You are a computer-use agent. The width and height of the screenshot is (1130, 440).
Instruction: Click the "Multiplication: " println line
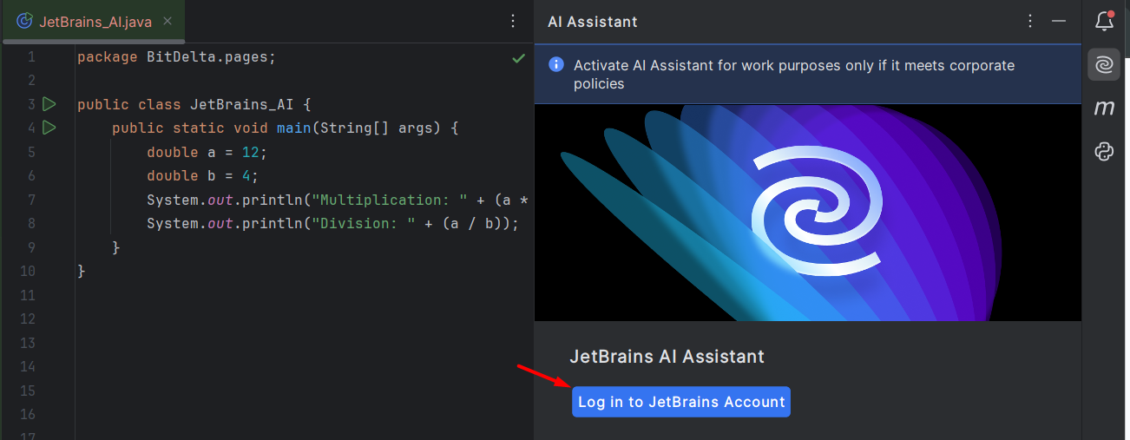(338, 200)
